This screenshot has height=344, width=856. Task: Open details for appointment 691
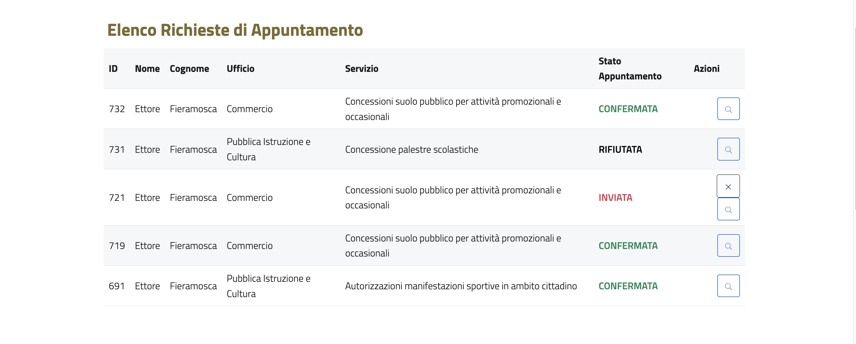[728, 286]
